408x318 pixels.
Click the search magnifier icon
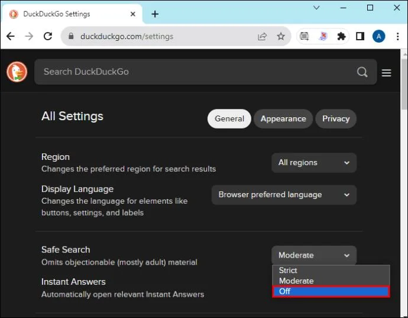[x=362, y=72]
